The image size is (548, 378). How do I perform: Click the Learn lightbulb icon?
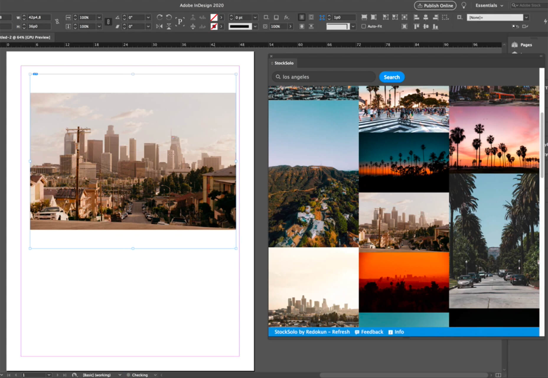pos(464,6)
